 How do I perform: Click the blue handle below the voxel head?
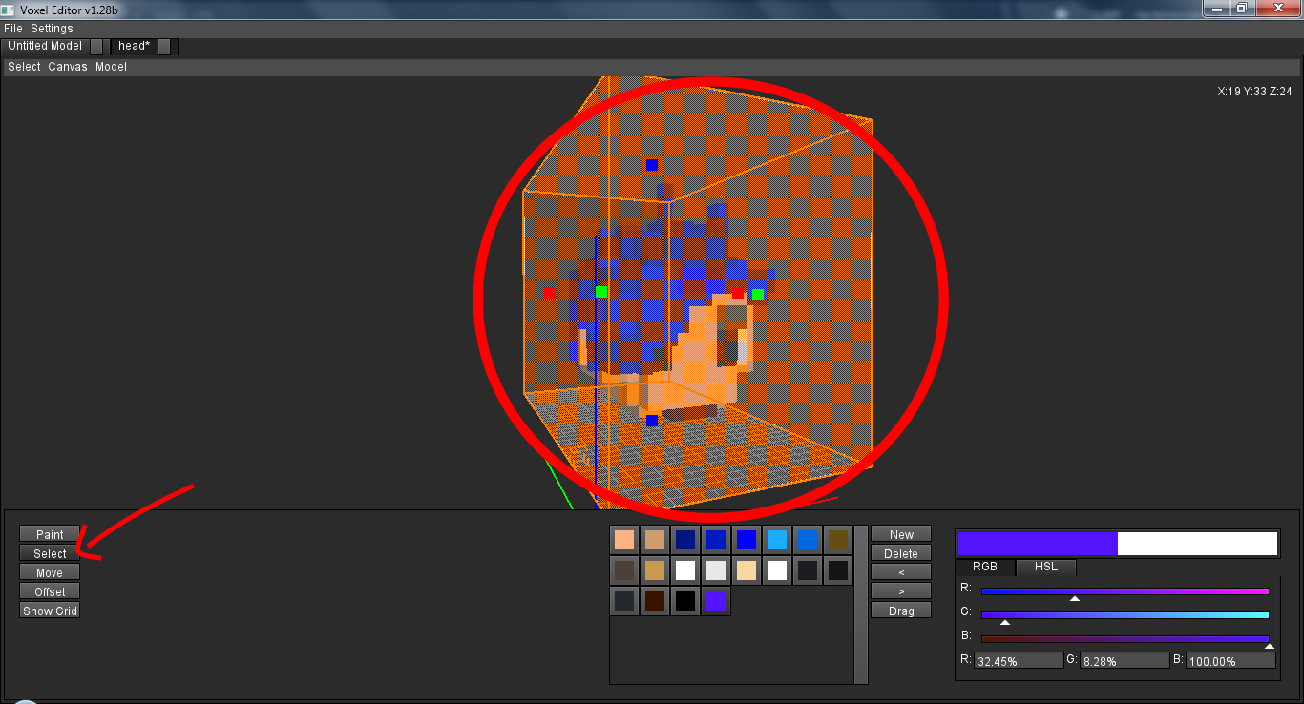point(652,421)
